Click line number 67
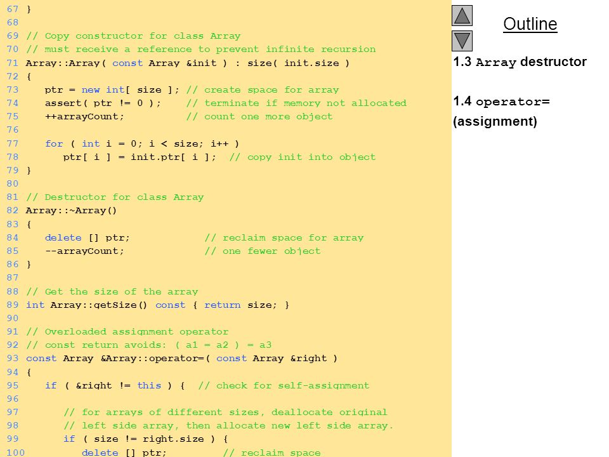 point(13,9)
